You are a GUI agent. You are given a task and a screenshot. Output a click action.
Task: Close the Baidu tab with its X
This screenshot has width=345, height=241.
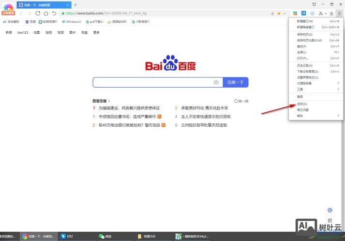coord(68,5)
